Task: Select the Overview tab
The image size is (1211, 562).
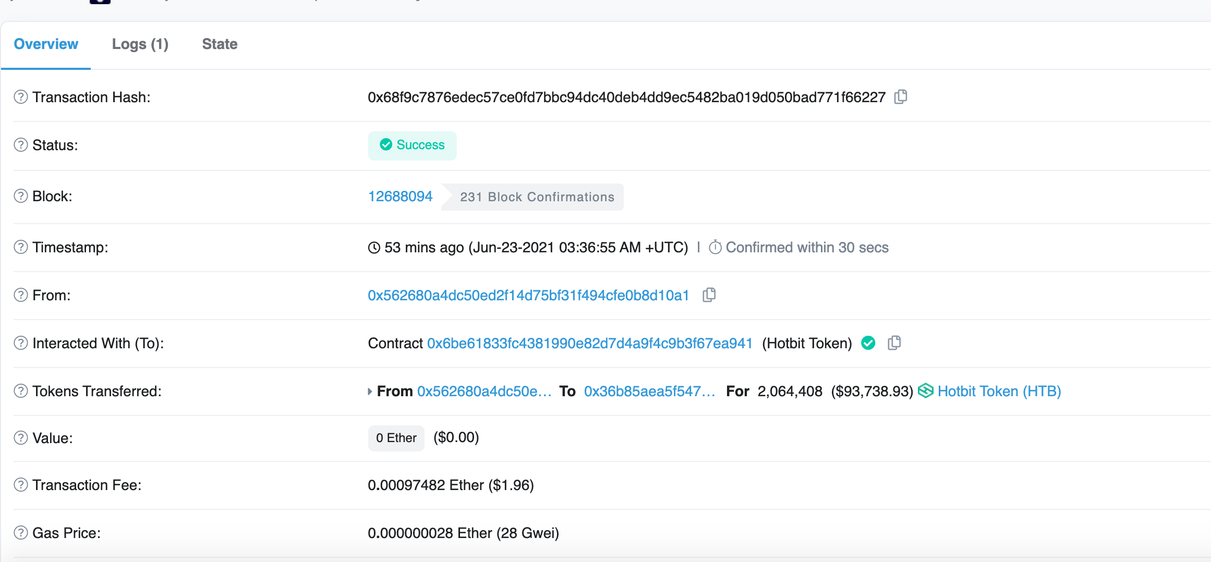Action: [x=46, y=44]
